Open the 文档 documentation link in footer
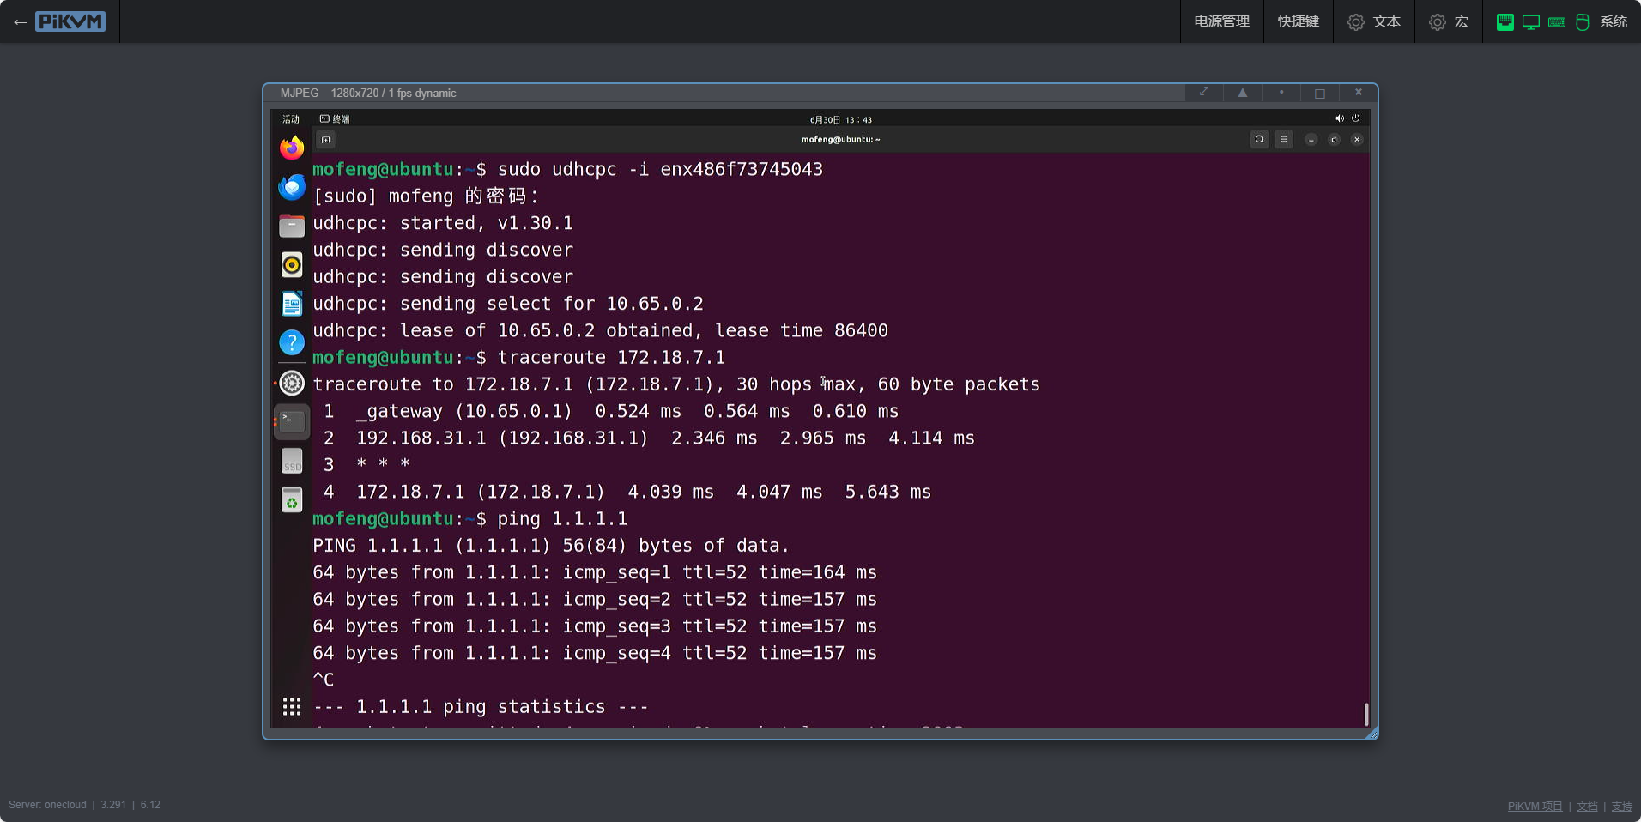 pyautogui.click(x=1587, y=807)
